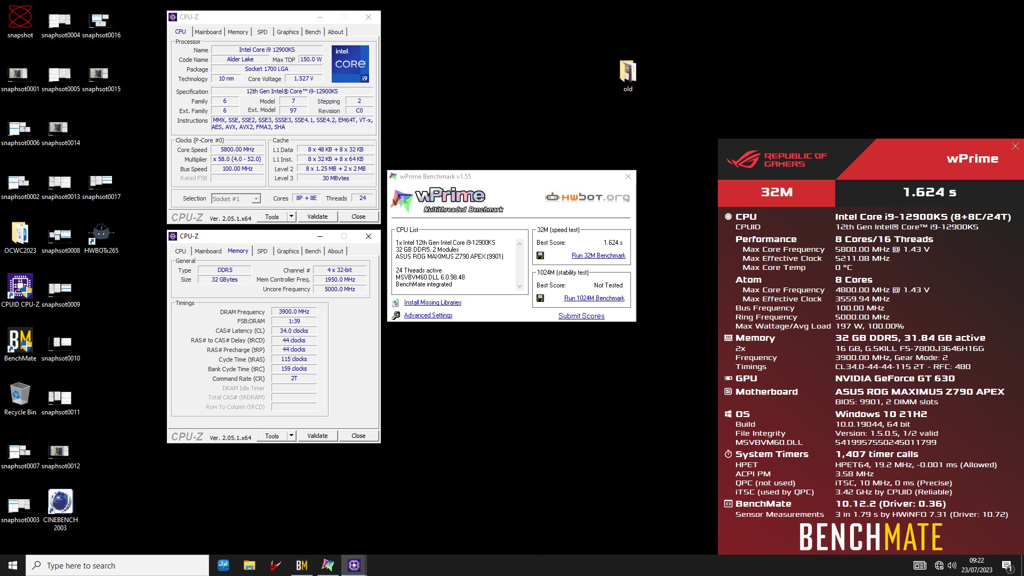Image resolution: width=1024 pixels, height=576 pixels.
Task: Switch to CPU tab in bottom CPU-Z window
Action: (181, 251)
